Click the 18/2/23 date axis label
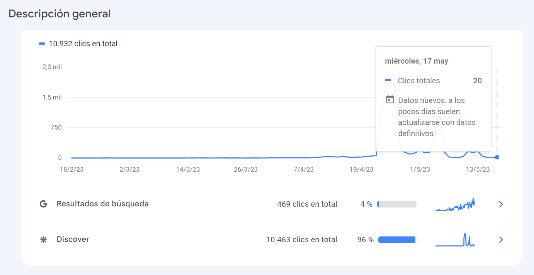 (71, 170)
